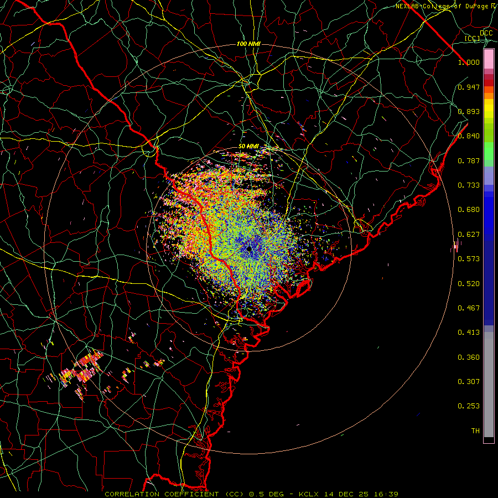Click the 50 NMI range ring label
The image size is (498, 498).
(x=248, y=147)
